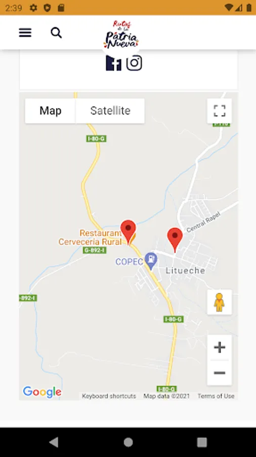Tap Android home circle button
This screenshot has height=457, width=256.
point(128,442)
